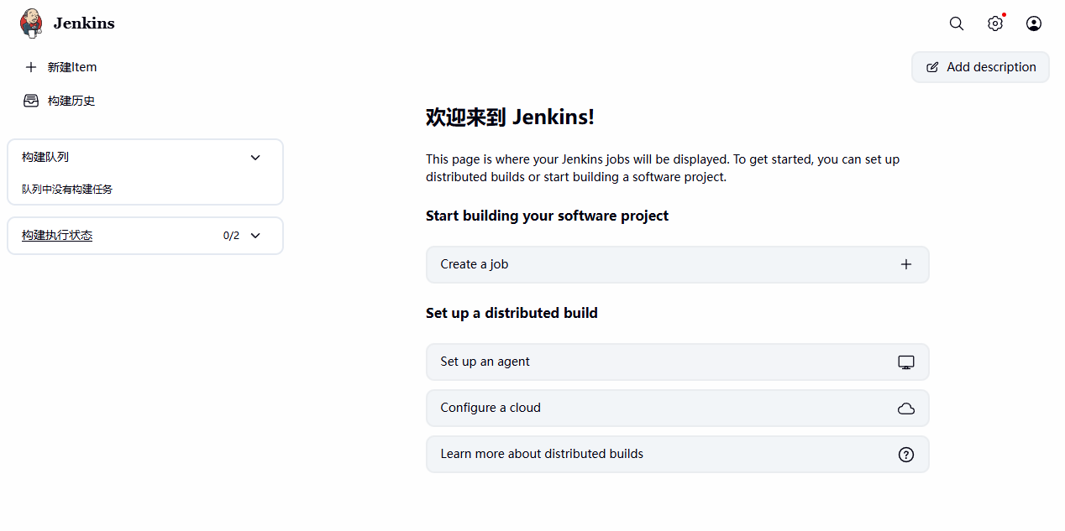Screen dimensions: 1065x531
Task: Click the Add description button
Action: [x=980, y=67]
